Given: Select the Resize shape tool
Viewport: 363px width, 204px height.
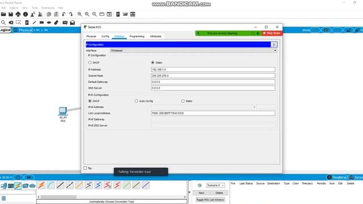Looking at the screenshot, I should pos(18,23).
